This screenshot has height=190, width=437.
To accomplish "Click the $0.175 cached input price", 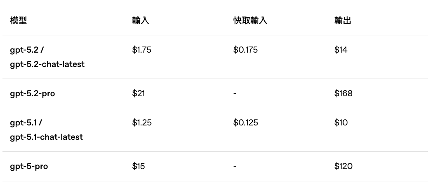I will point(245,50).
